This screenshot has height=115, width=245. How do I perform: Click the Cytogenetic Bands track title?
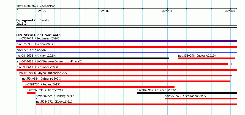click(x=33, y=20)
